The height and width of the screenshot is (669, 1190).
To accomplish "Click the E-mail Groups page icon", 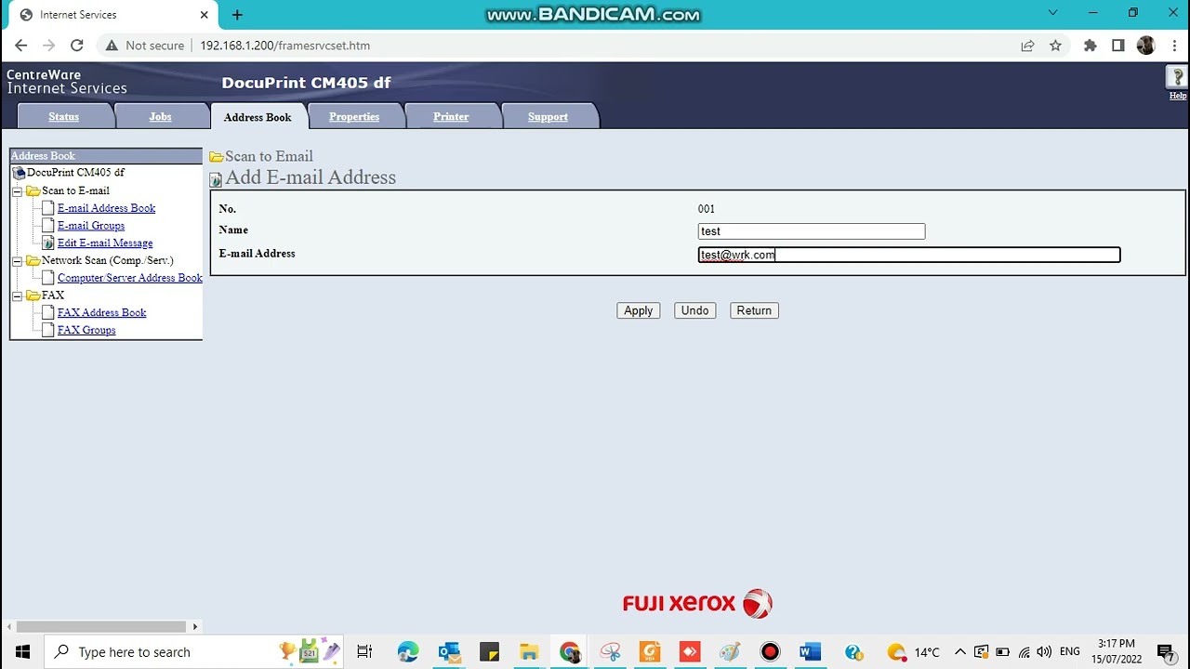I will (x=48, y=226).
